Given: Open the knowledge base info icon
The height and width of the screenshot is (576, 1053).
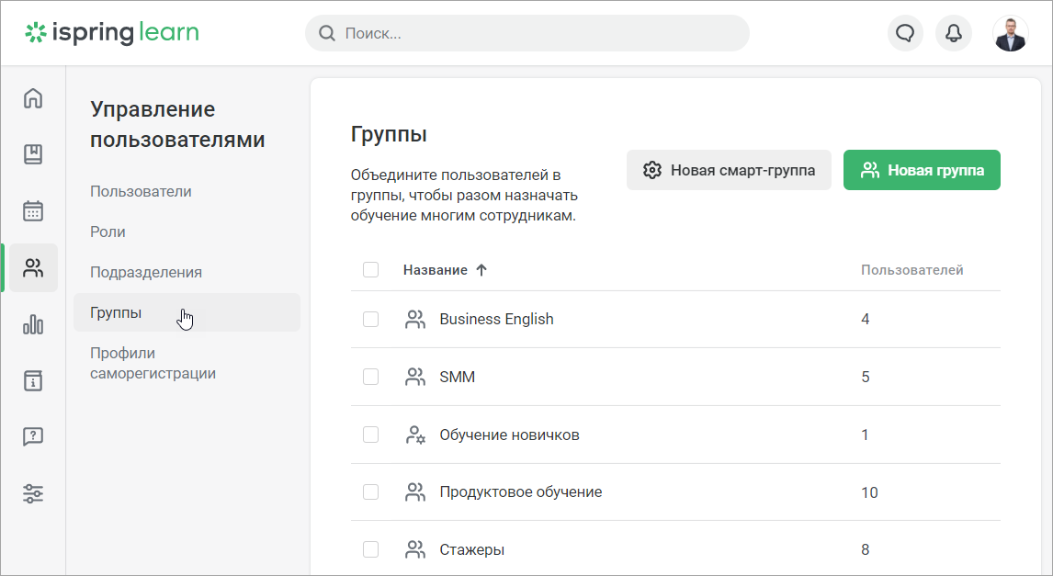Looking at the screenshot, I should (x=33, y=380).
